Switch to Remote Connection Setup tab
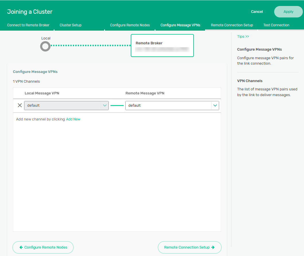 click(232, 25)
